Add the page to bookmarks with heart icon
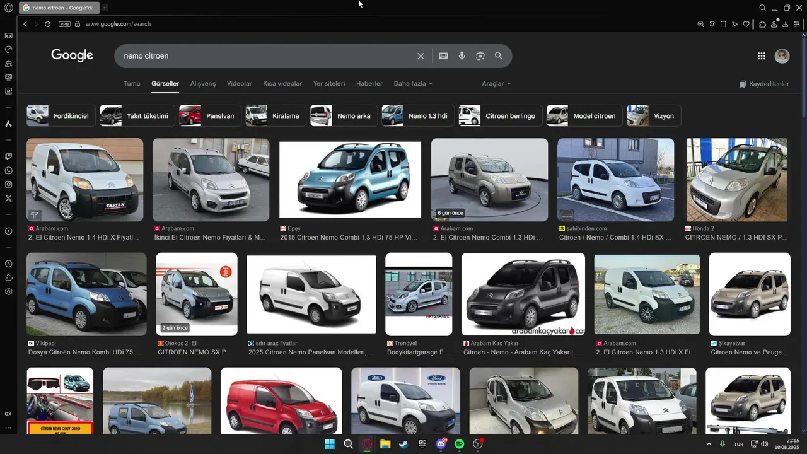This screenshot has height=454, width=807. pyautogui.click(x=746, y=24)
